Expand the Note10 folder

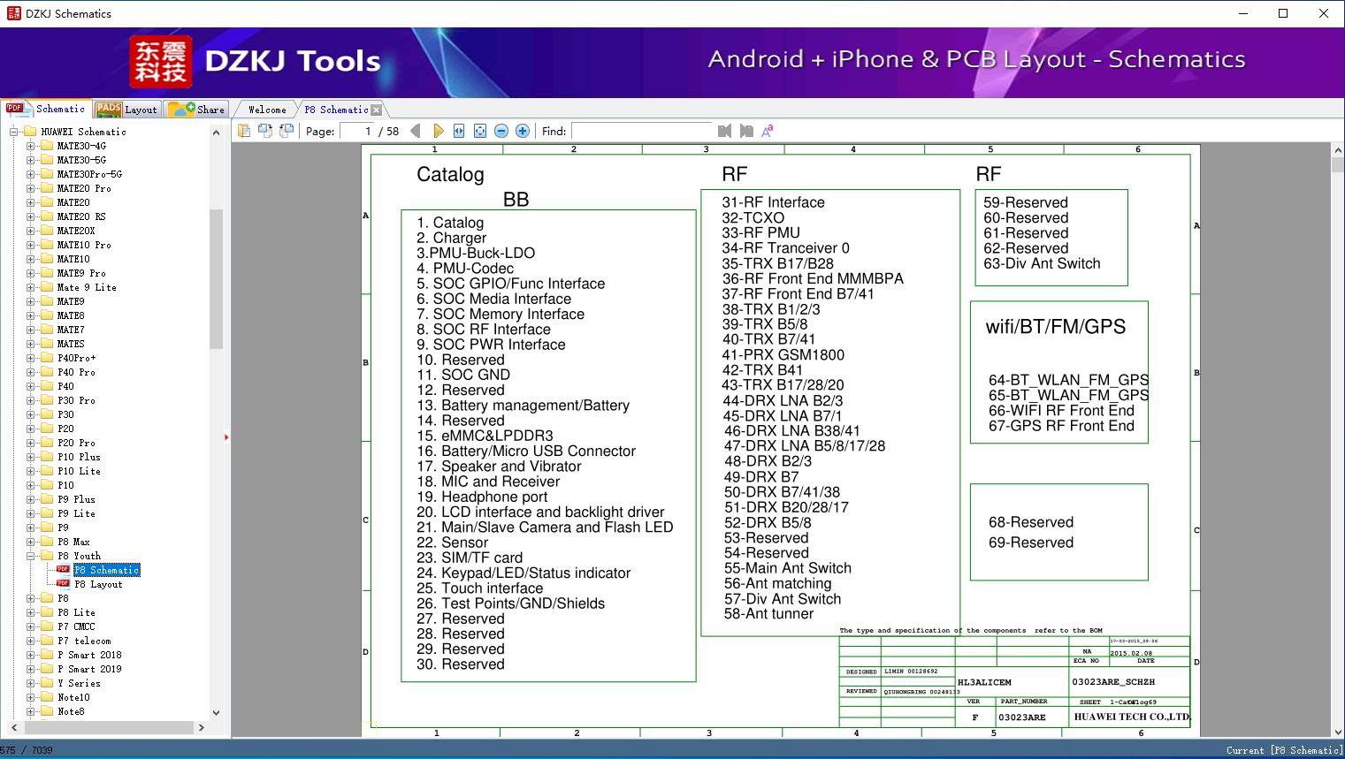point(30,697)
